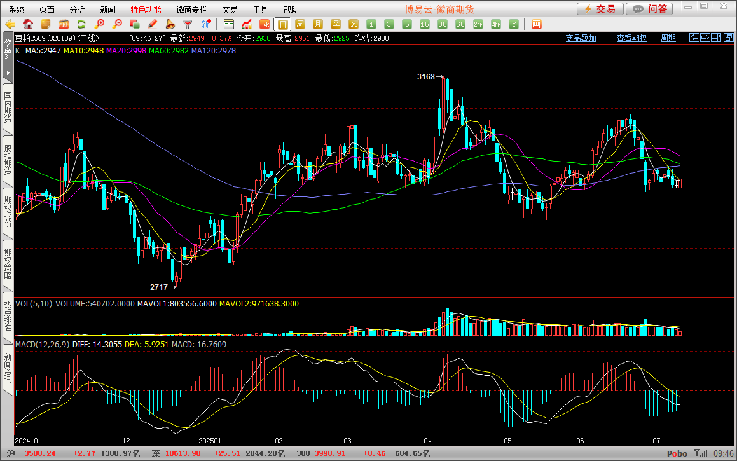Click the restore window panes icon
This screenshot has height=461, width=737.
(729, 38)
